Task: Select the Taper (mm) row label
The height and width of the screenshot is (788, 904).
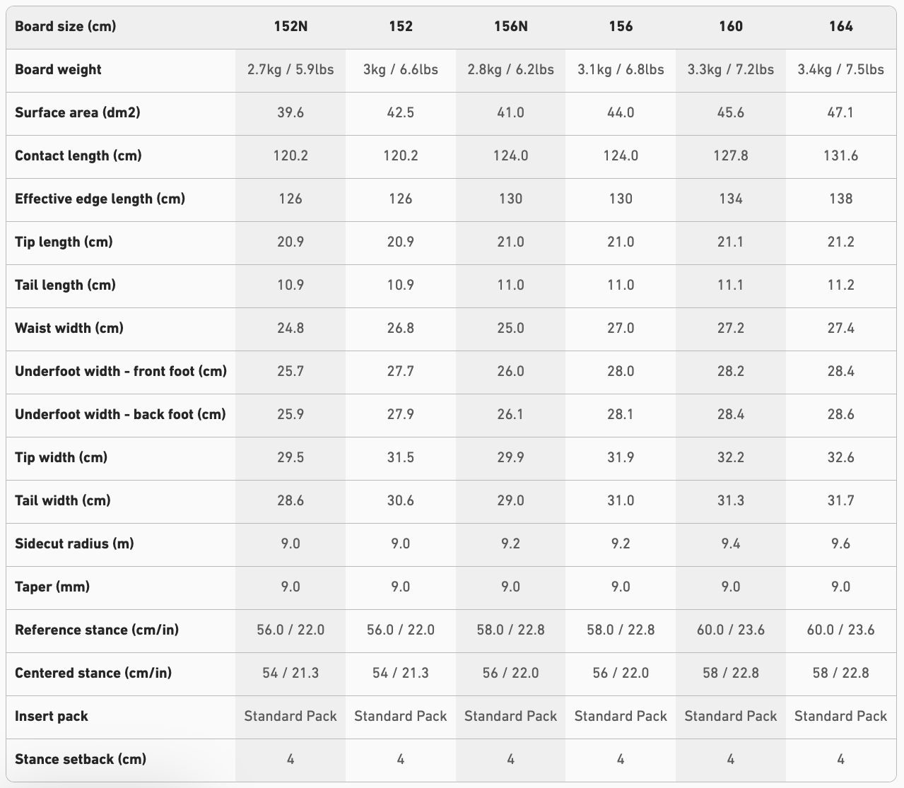Action: click(52, 587)
